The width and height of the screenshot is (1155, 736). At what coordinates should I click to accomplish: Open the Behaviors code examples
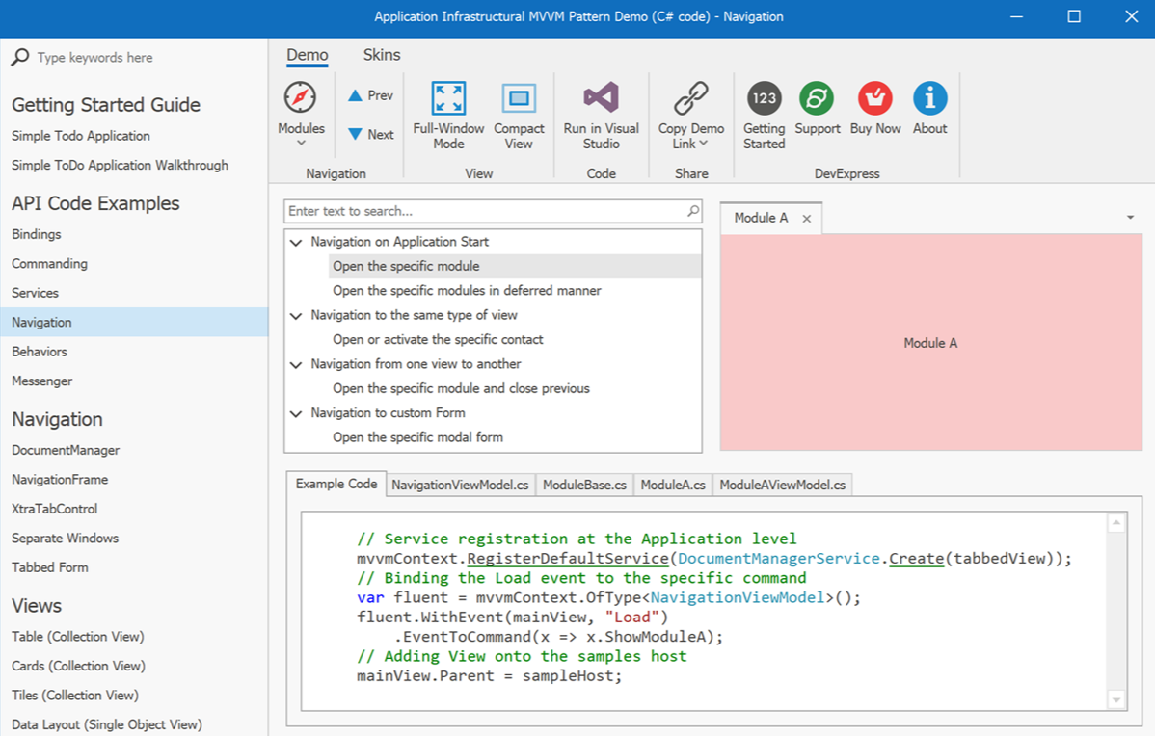pyautogui.click(x=39, y=352)
